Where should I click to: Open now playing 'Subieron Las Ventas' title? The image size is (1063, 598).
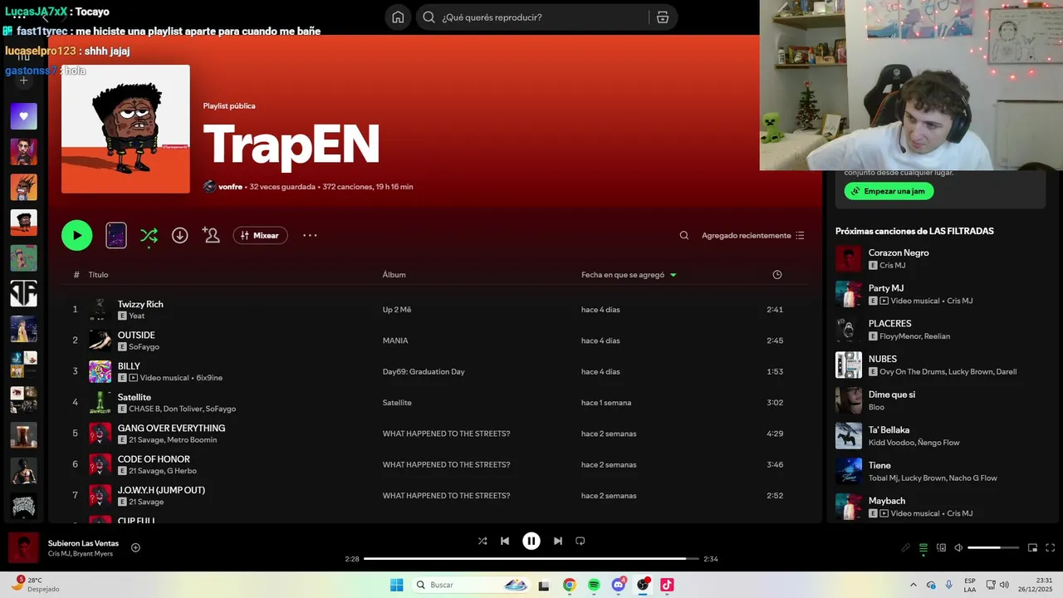[83, 543]
